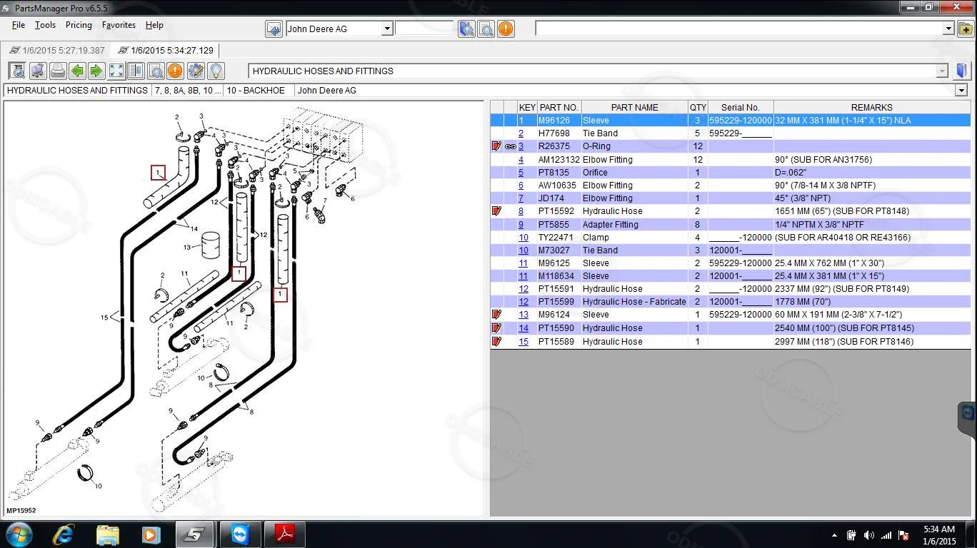This screenshot has height=548, width=977.
Task: Click the red note flag on O-Ring row
Action: coord(497,146)
